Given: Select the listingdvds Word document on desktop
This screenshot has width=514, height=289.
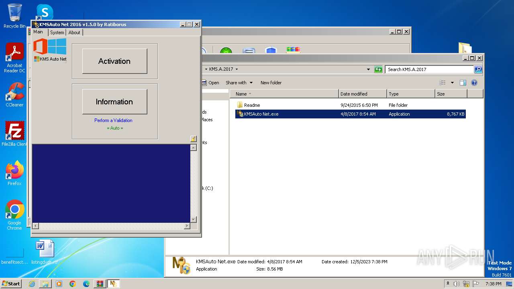Looking at the screenshot, I should 45,252.
